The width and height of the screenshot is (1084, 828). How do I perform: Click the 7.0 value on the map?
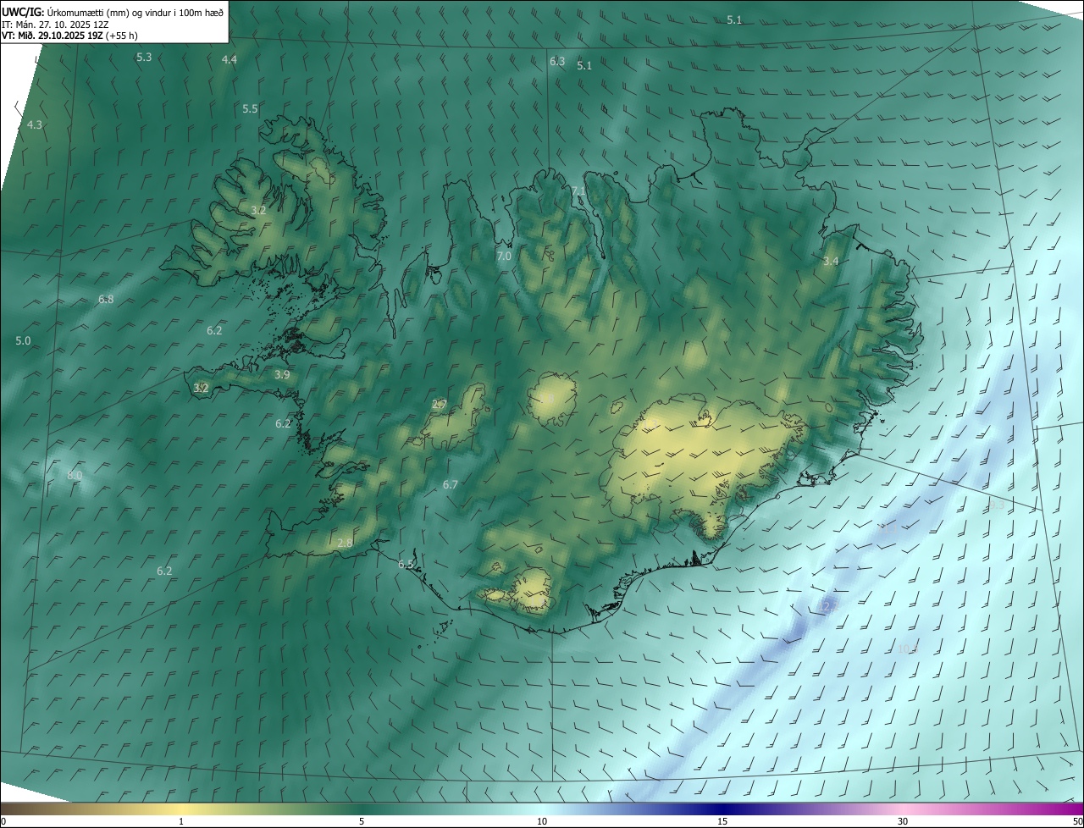click(504, 256)
